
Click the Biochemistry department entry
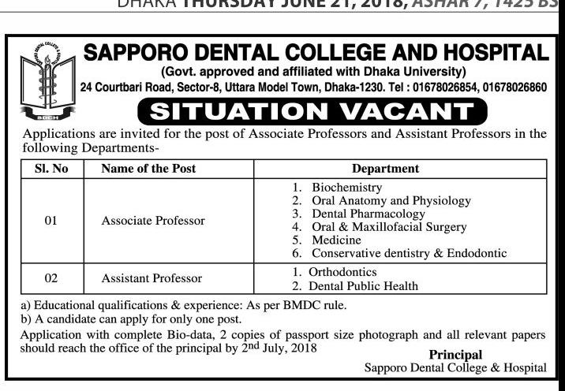click(346, 188)
